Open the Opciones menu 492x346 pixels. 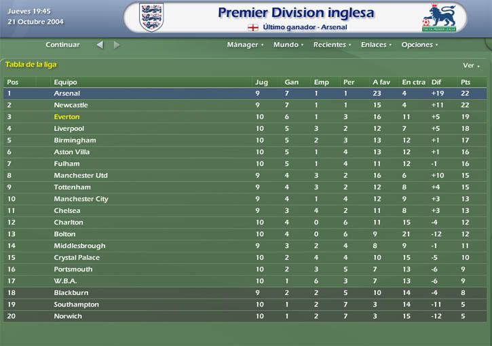[x=419, y=45]
